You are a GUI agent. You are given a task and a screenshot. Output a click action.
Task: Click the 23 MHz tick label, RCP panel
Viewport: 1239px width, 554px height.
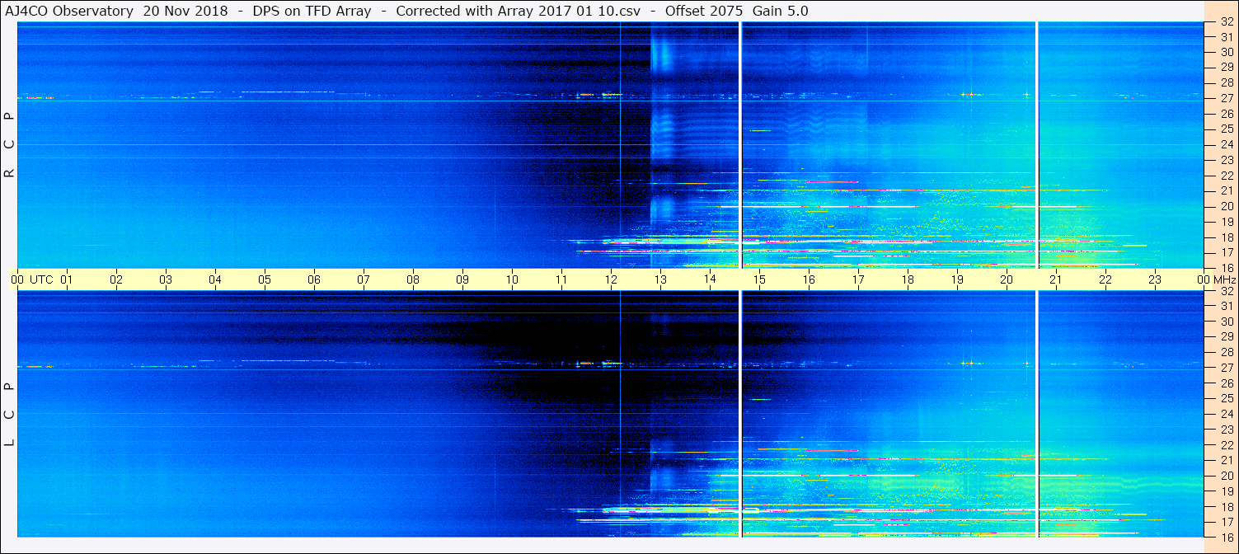(x=1226, y=160)
